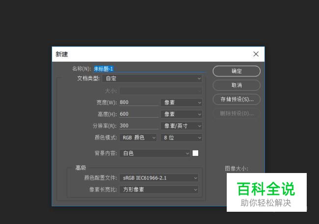
Task: Open the 颜色模式 dropdown RGB 颜色
Action: (x=138, y=138)
